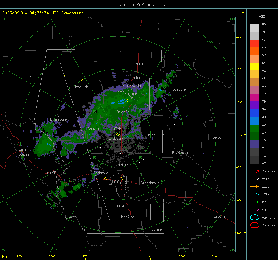Click the Lacombe town label

(133, 78)
